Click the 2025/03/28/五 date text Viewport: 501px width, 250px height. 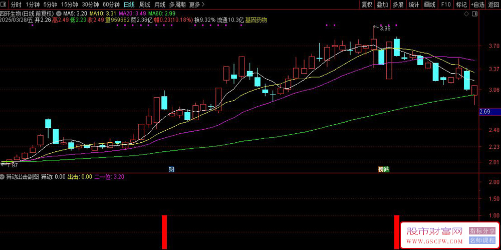[17, 20]
